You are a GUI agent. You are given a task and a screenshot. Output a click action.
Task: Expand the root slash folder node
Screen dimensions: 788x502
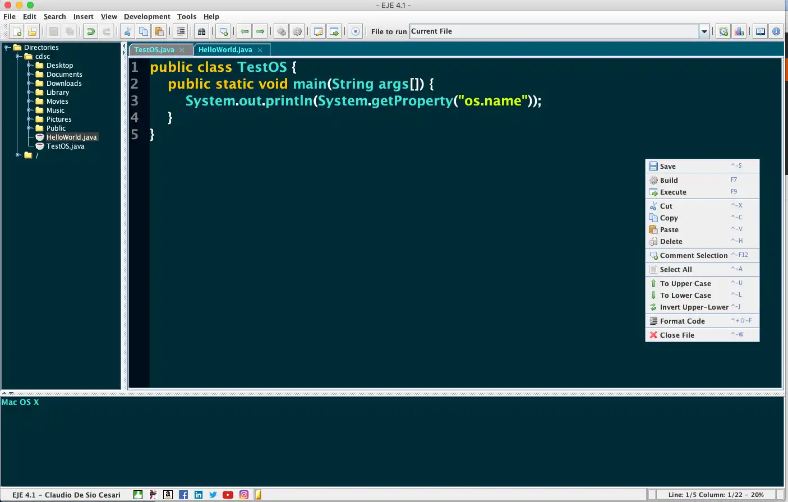19,155
